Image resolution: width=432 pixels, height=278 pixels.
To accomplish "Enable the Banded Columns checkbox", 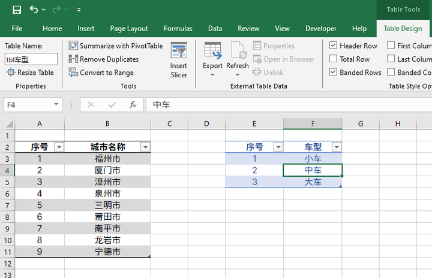I will click(391, 72).
